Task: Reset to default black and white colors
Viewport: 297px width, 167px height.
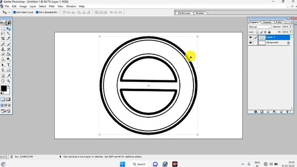Action: pyautogui.click(x=2, y=93)
